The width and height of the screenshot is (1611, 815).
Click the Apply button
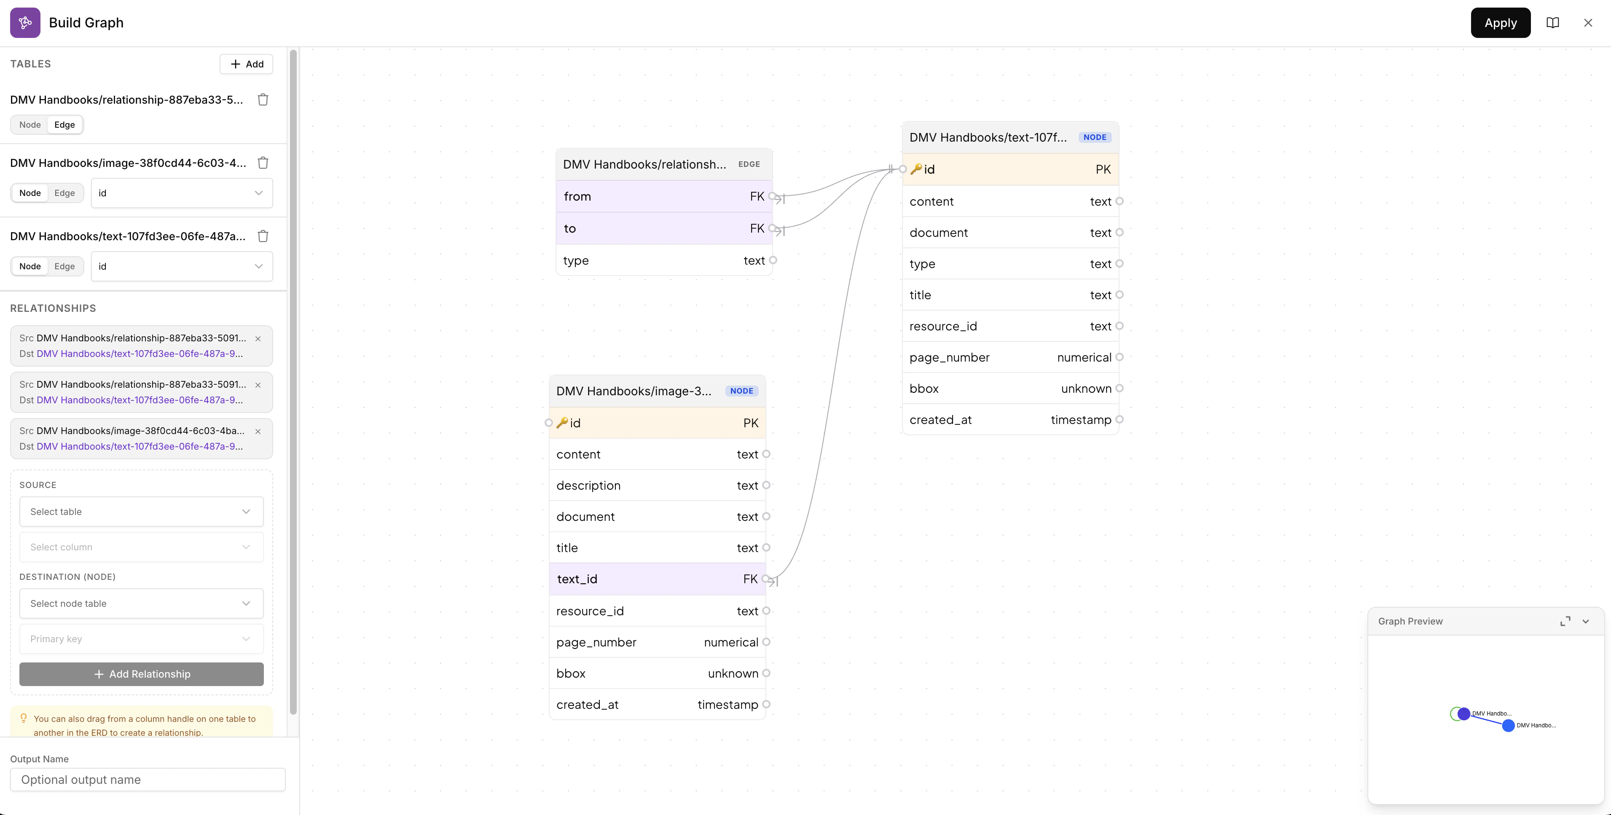1500,22
